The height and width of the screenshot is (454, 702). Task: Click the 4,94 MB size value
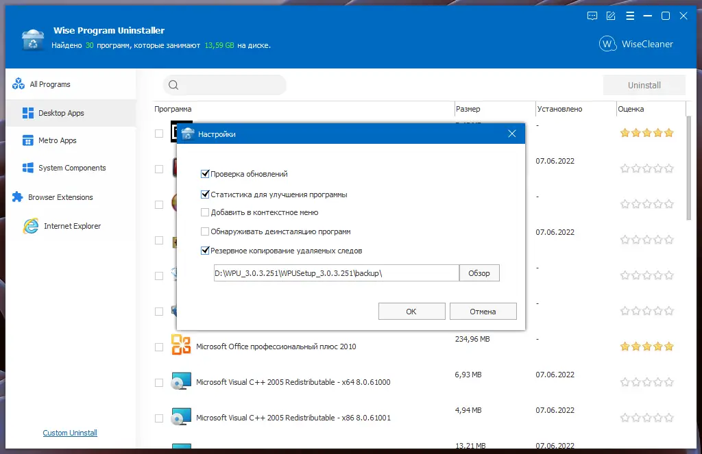click(x=468, y=410)
